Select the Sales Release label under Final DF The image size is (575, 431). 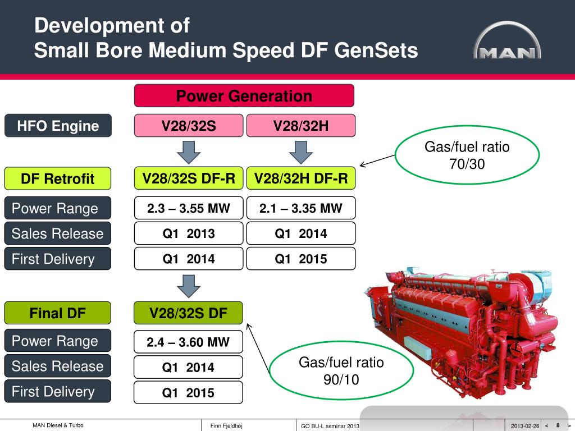58,366
